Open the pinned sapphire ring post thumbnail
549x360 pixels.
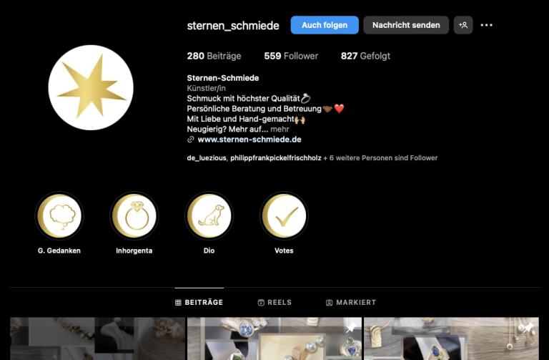[x=274, y=339]
